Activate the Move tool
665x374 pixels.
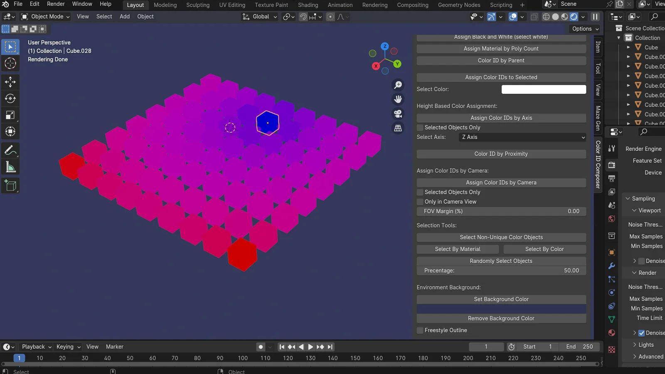click(10, 82)
